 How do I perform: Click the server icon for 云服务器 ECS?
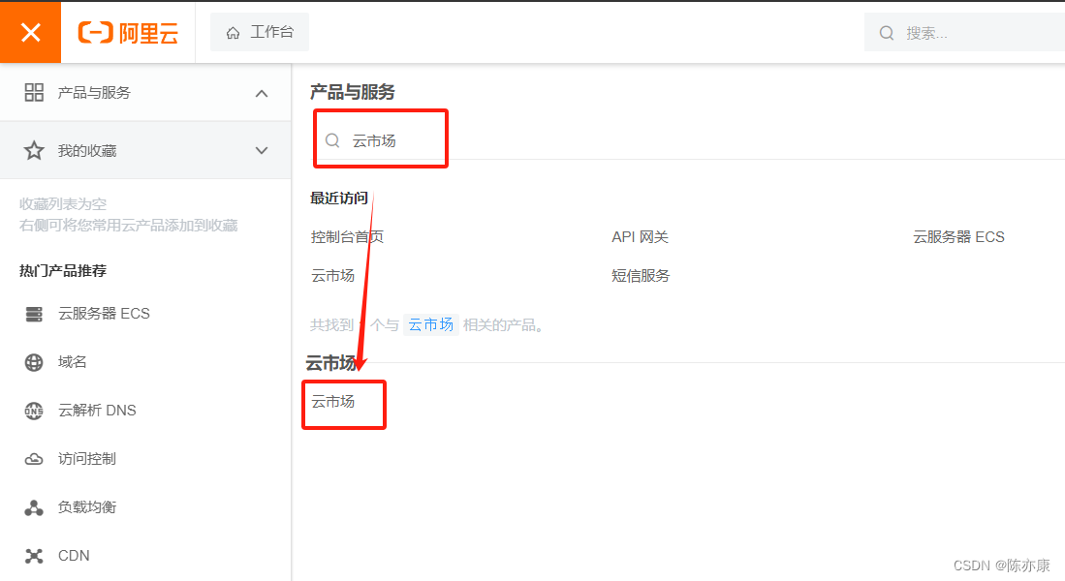pyautogui.click(x=34, y=314)
